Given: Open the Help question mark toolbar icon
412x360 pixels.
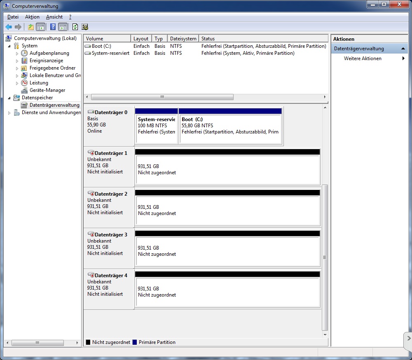Looking at the screenshot, I should tap(53, 27).
